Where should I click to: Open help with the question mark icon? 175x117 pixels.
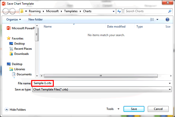click(167, 19)
